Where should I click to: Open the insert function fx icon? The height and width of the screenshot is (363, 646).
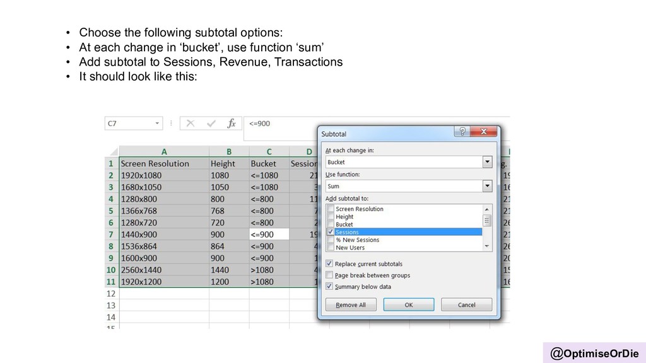(232, 123)
